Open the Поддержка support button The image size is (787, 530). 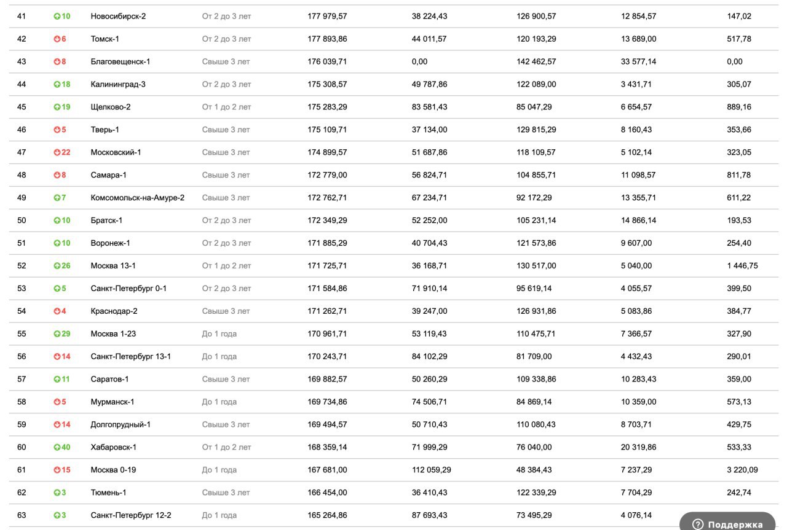pos(727,522)
